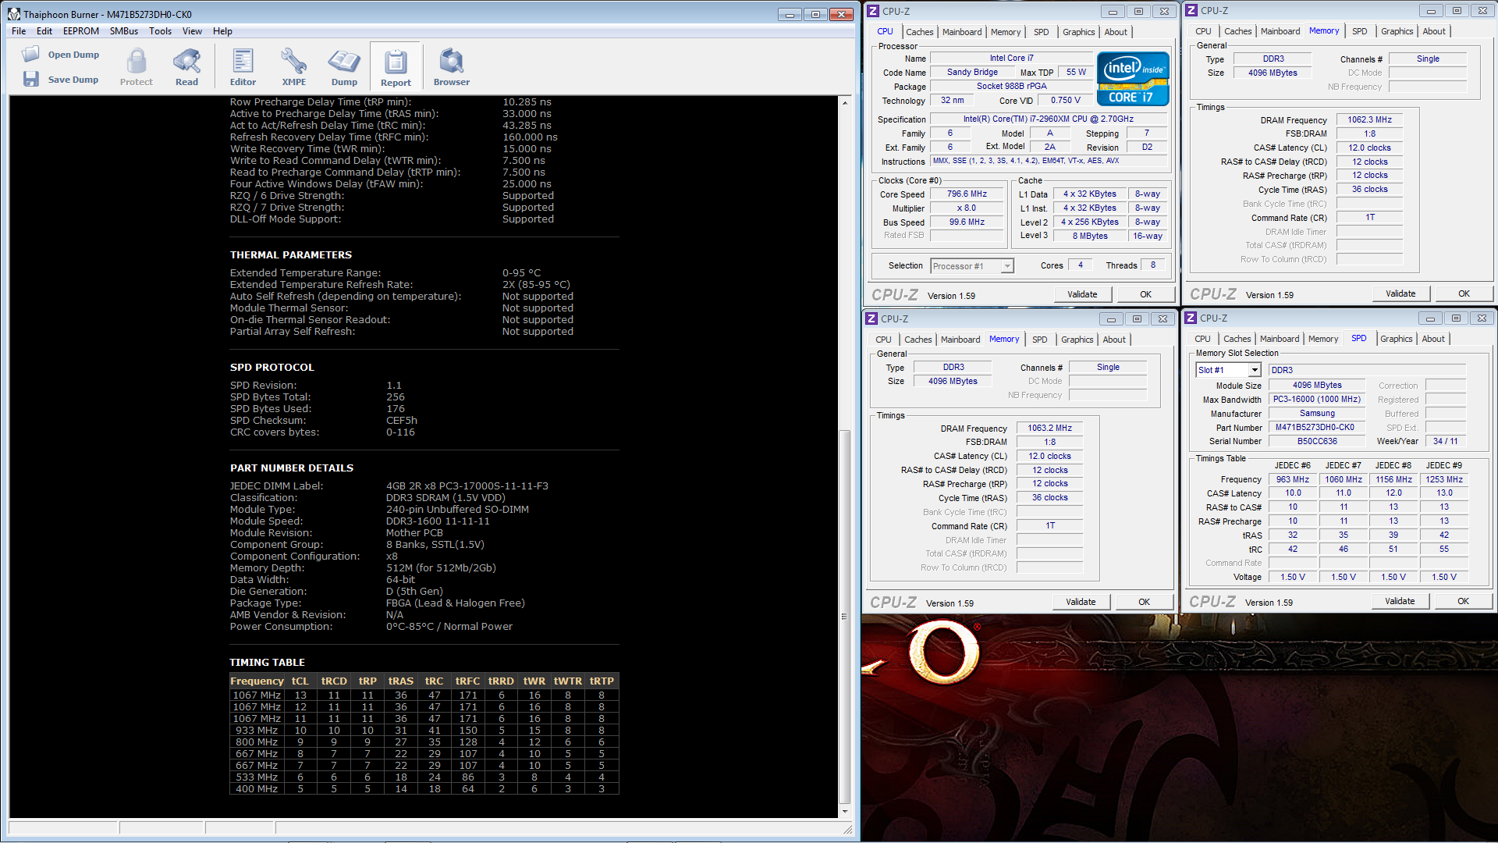Click the Part Number field M471B5273DH0-CK0
Image resolution: width=1498 pixels, height=843 pixels.
click(1317, 427)
